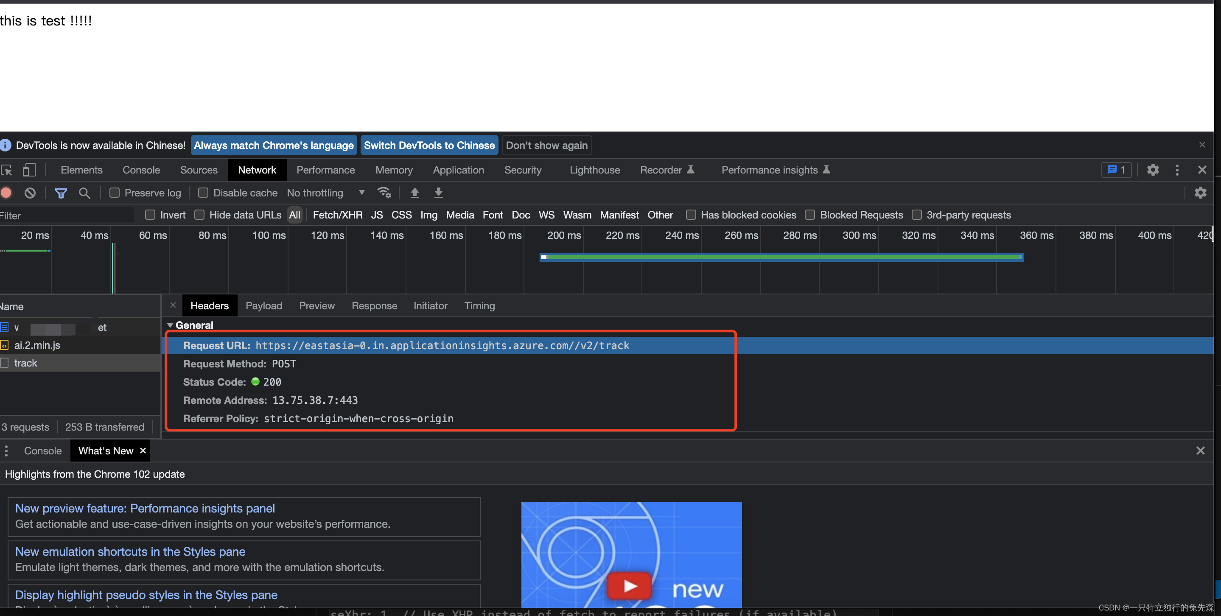
Task: Toggle the device toolbar icon
Action: (x=29, y=170)
